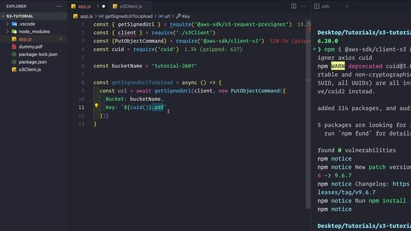411x231 pixels.
Task: Click the zsh terminal icon
Action: [317, 6]
